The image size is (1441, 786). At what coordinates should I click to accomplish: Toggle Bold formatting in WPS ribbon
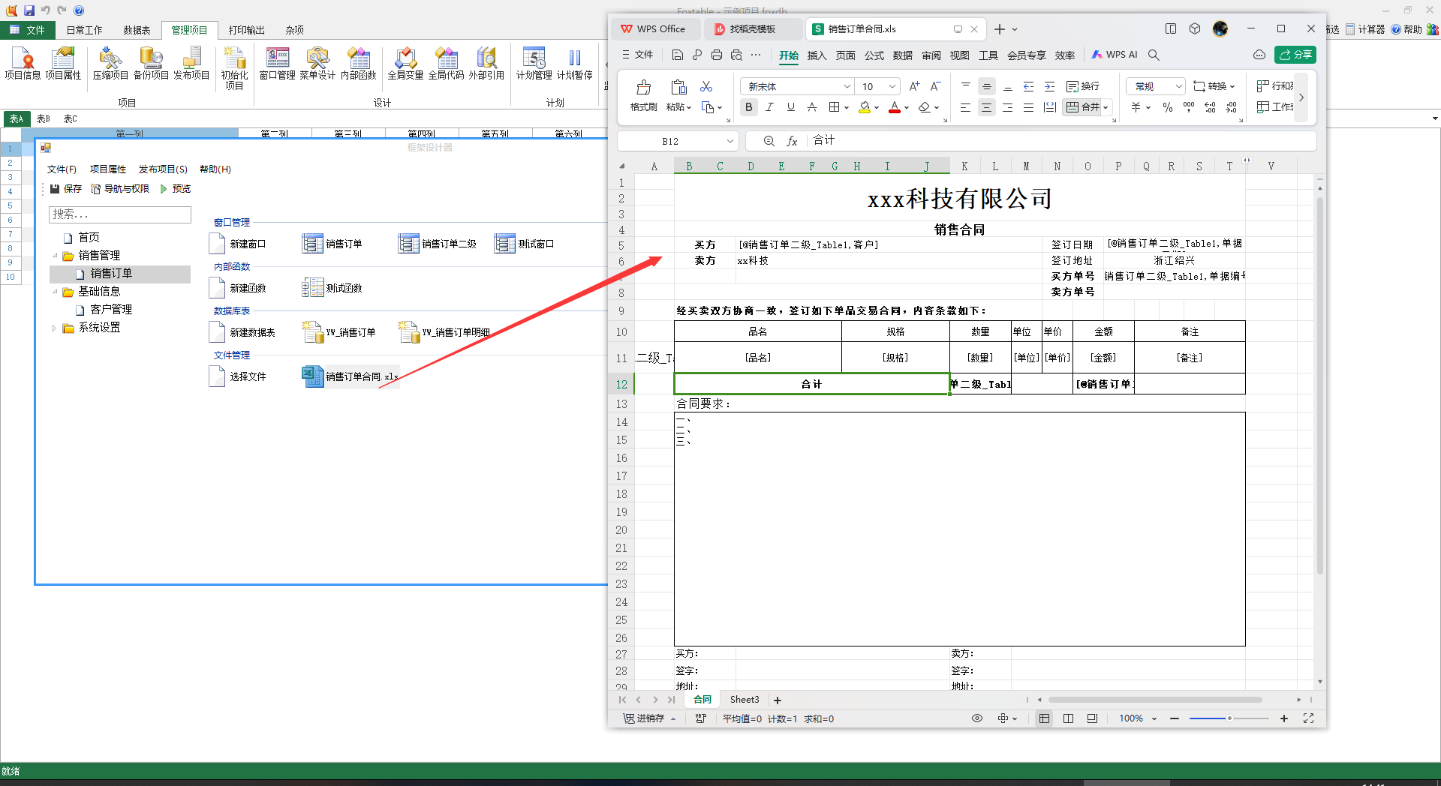click(748, 107)
